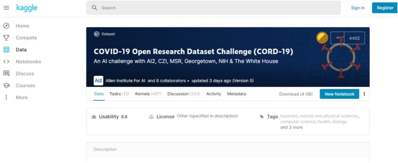398x163 pixels.
Task: Click the 'and 3 more' tags expander
Action: [x=291, y=127]
